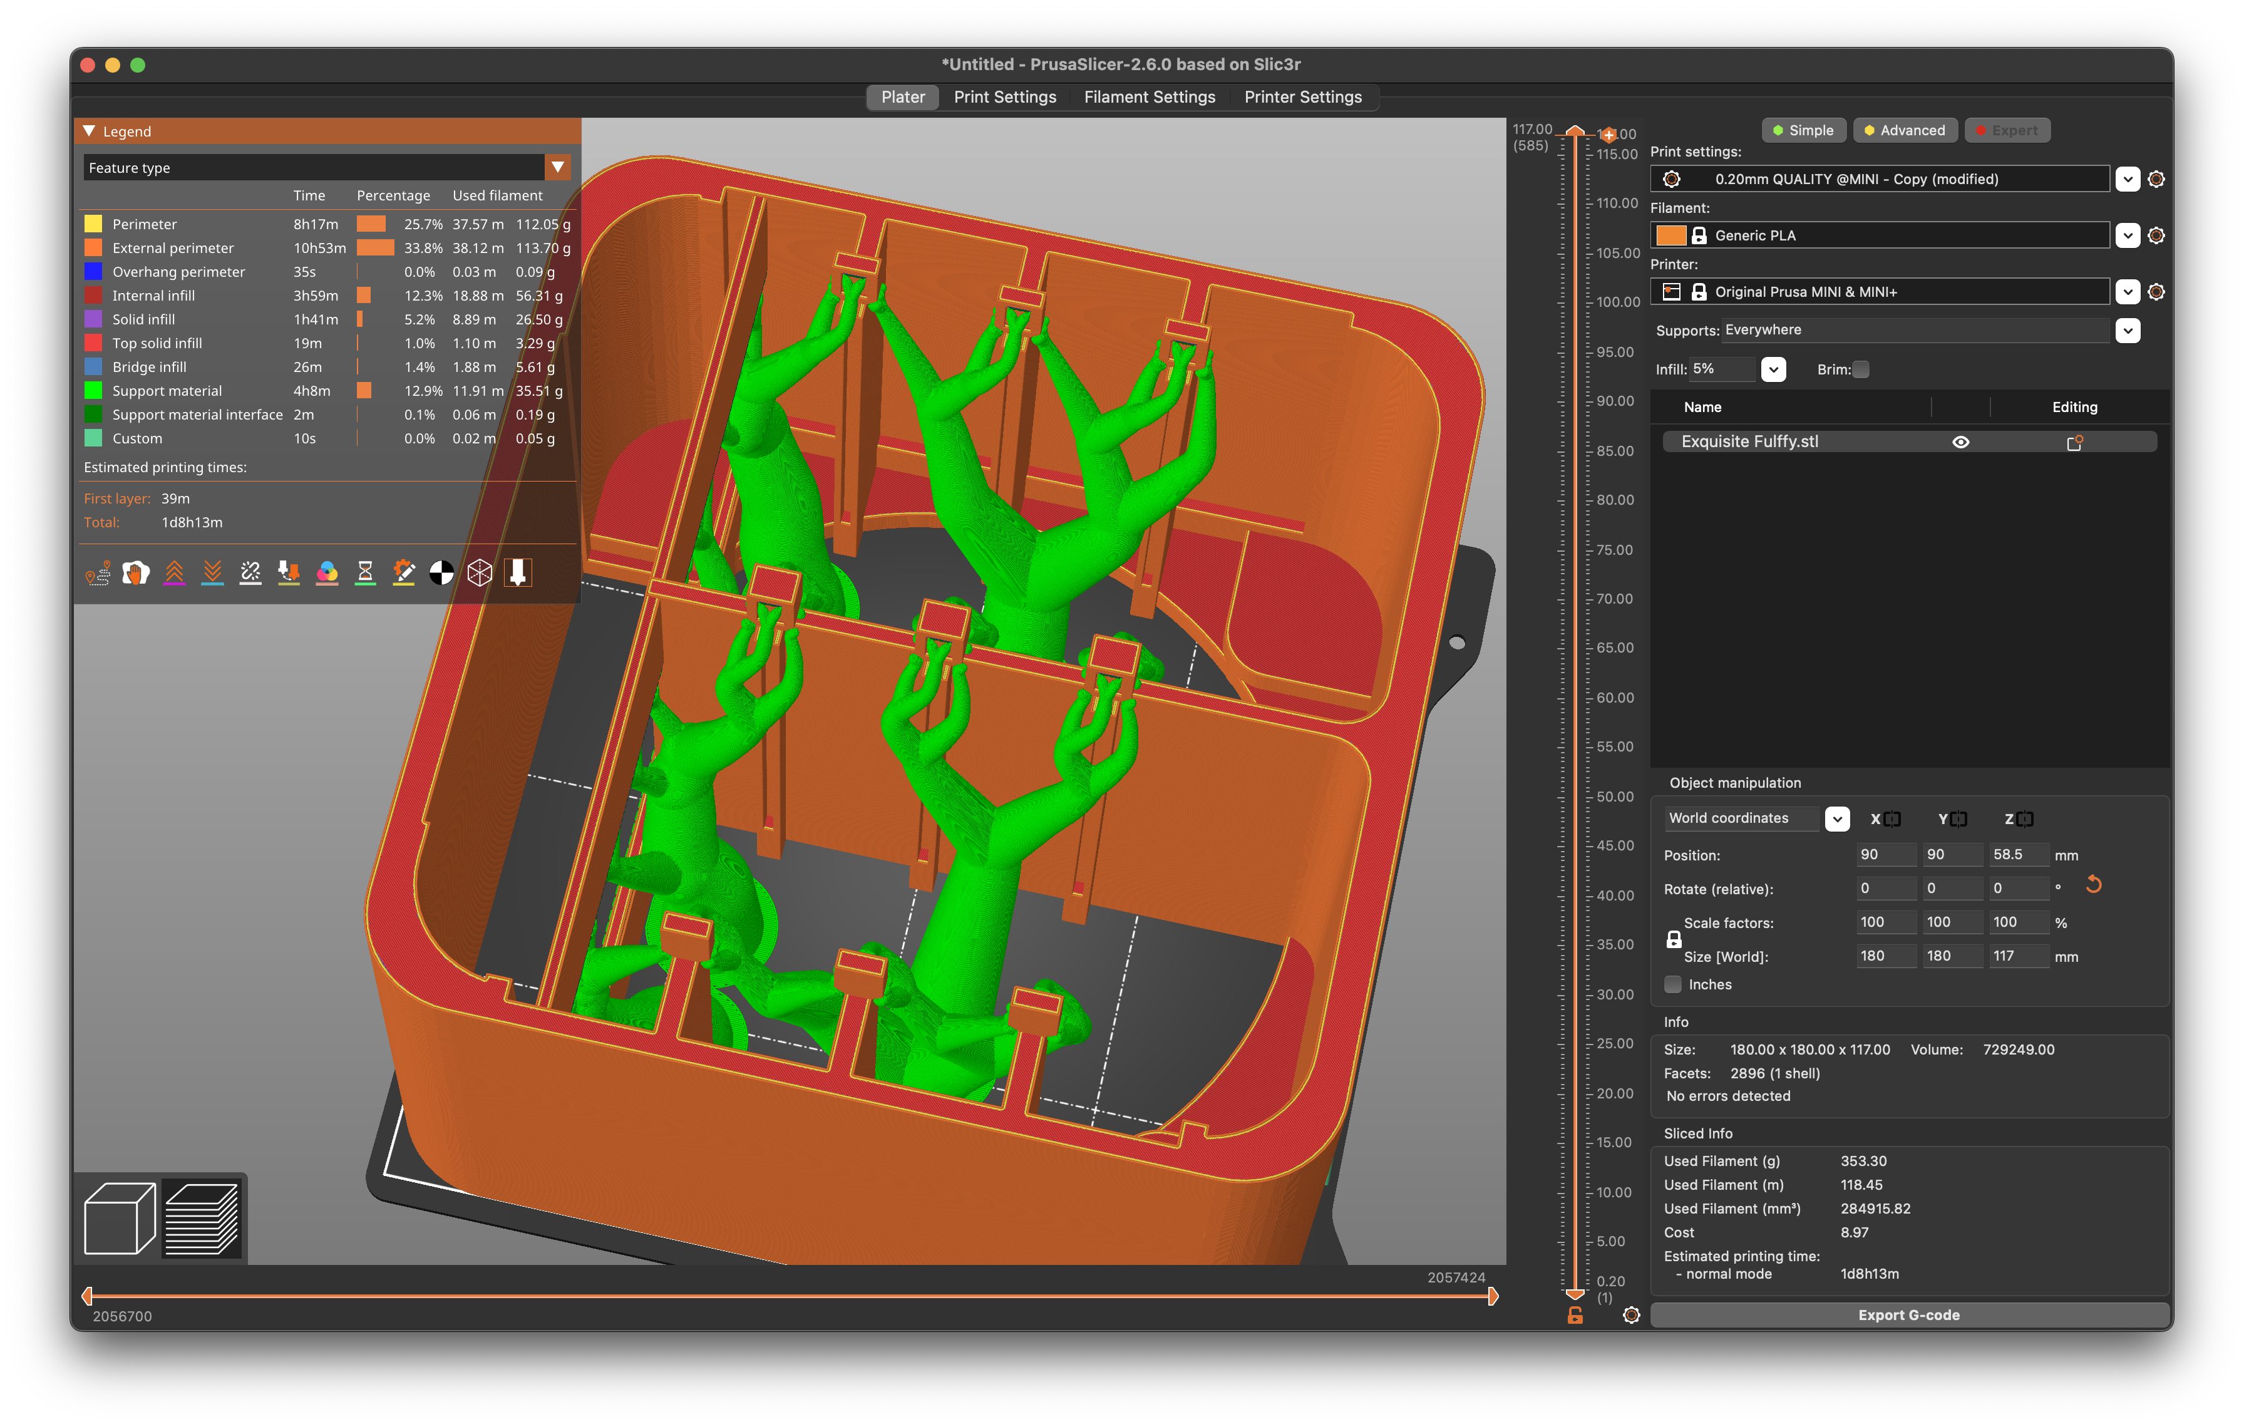Toggle Shells wireframe cube icon
This screenshot has width=2244, height=1424.
pos(480,573)
